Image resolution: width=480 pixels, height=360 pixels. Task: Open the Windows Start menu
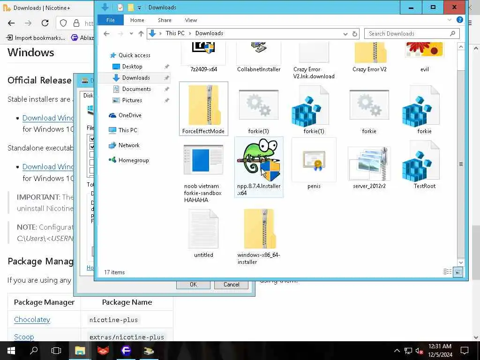point(11,351)
